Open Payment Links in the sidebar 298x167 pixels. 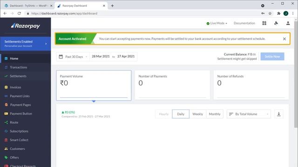26,96
